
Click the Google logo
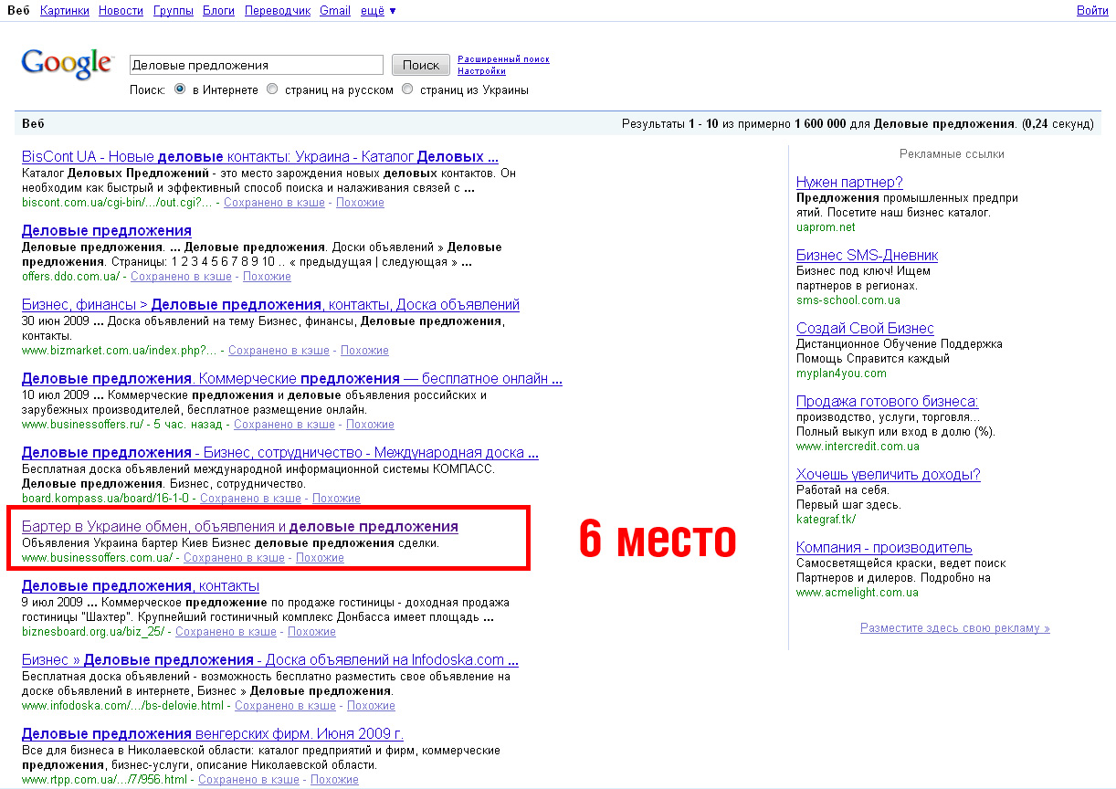pyautogui.click(x=68, y=62)
